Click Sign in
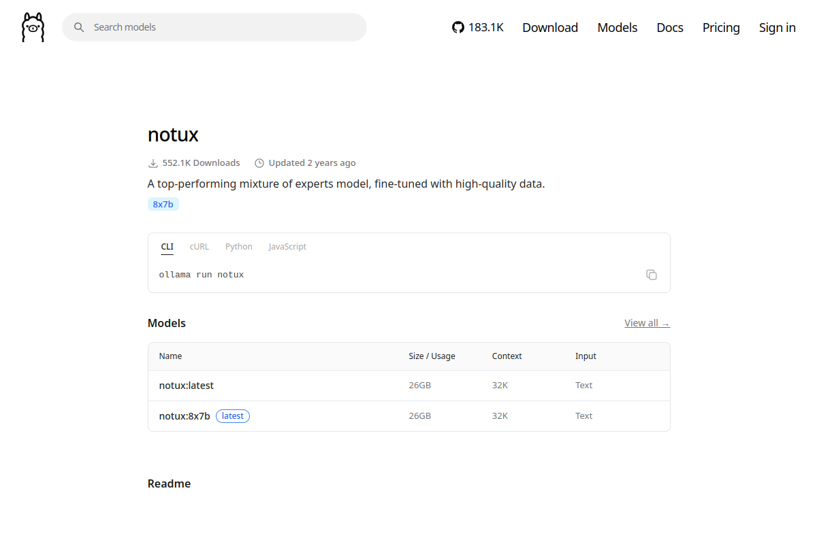The height and width of the screenshot is (544, 817). 778,27
